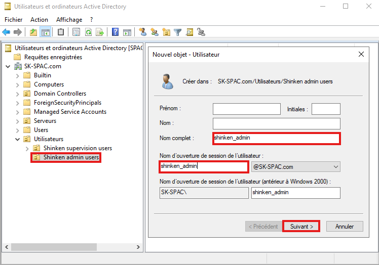Collapse the Utilisateurs tree node
The height and width of the screenshot is (265, 379).
click(18, 139)
